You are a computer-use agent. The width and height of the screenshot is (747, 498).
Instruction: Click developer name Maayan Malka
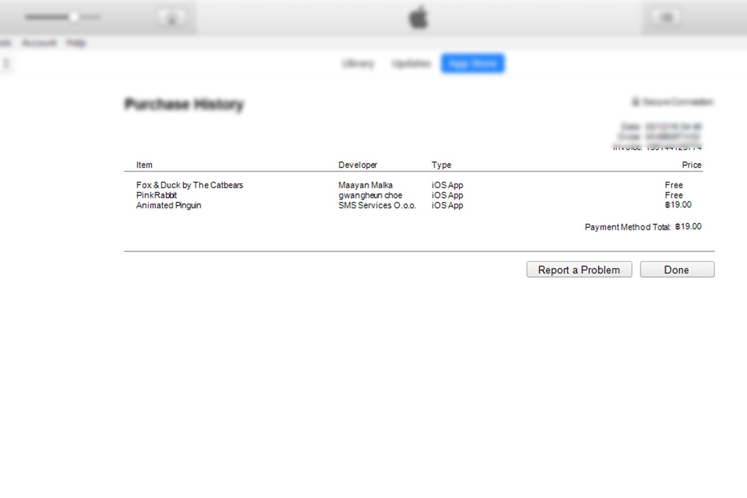pos(366,185)
